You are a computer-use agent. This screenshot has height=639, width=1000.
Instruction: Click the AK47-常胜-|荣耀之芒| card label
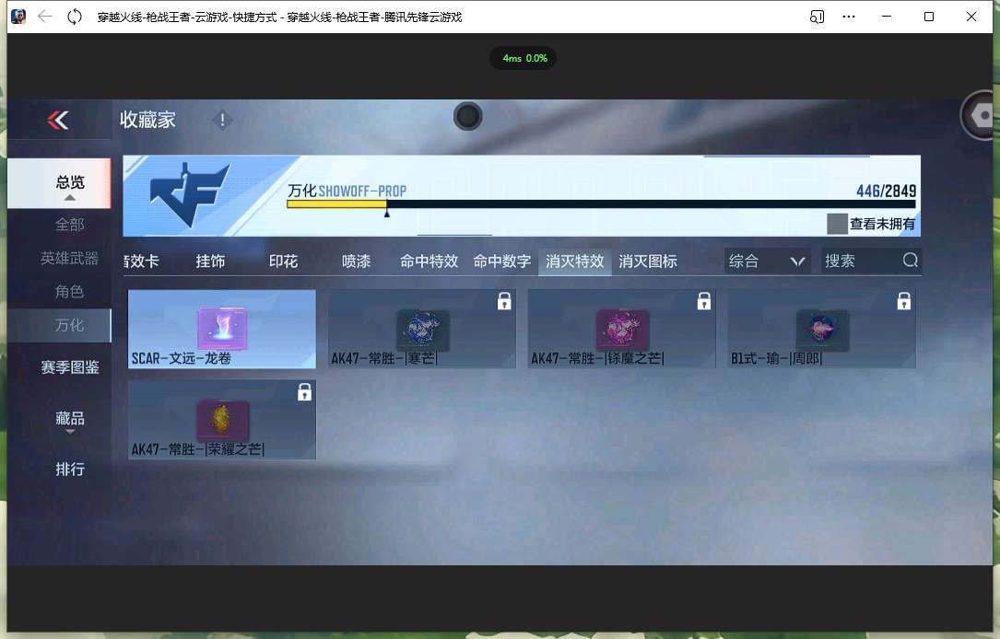click(x=198, y=449)
